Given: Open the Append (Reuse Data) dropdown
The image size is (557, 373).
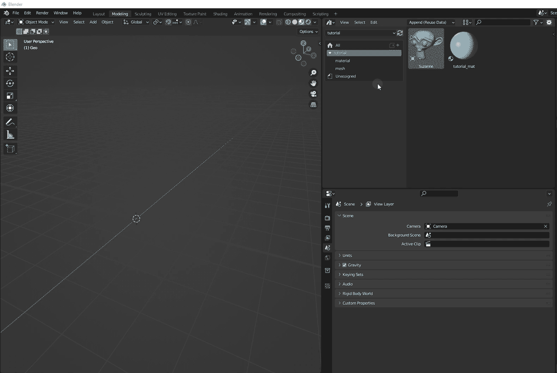Looking at the screenshot, I should 431,22.
